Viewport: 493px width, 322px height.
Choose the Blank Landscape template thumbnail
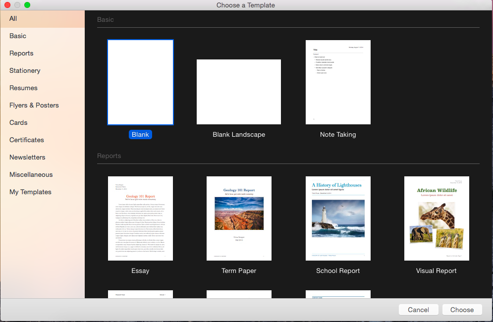pos(239,92)
